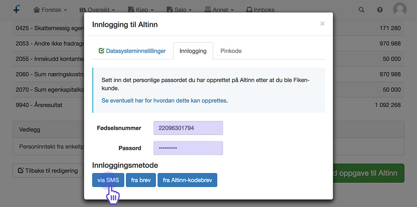Click the Fødselsnummer input field
Screen dimensions: 417x207
pyautogui.click(x=188, y=128)
